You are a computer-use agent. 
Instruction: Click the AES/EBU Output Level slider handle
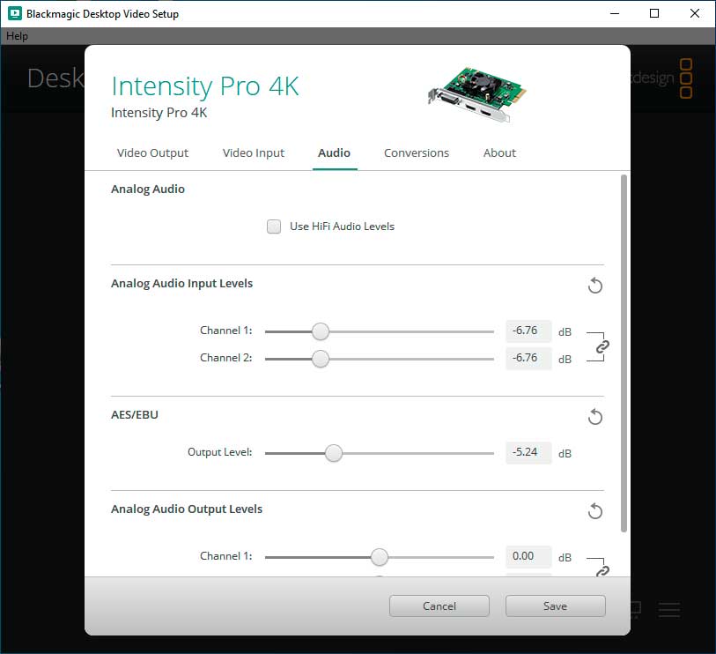click(x=334, y=453)
